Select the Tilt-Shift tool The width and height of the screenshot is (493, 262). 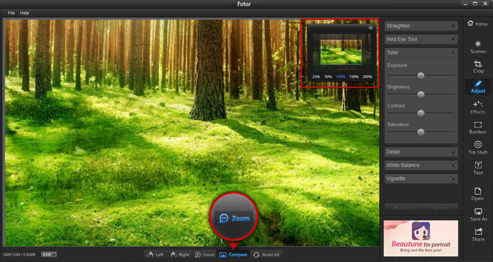coord(477,148)
